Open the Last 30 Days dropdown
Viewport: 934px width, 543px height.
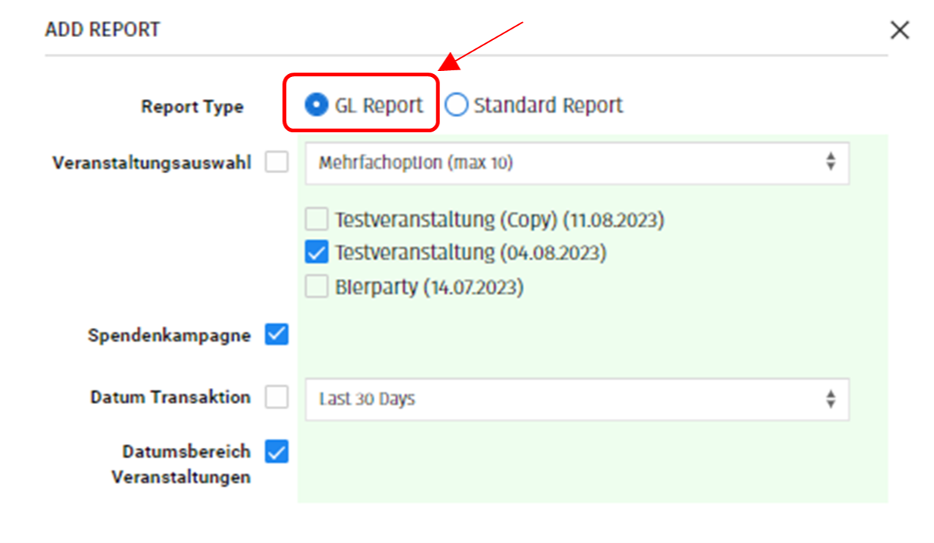[x=576, y=399]
